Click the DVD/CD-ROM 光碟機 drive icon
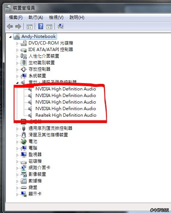Viewport: 171px width, 213px height. 24,43
